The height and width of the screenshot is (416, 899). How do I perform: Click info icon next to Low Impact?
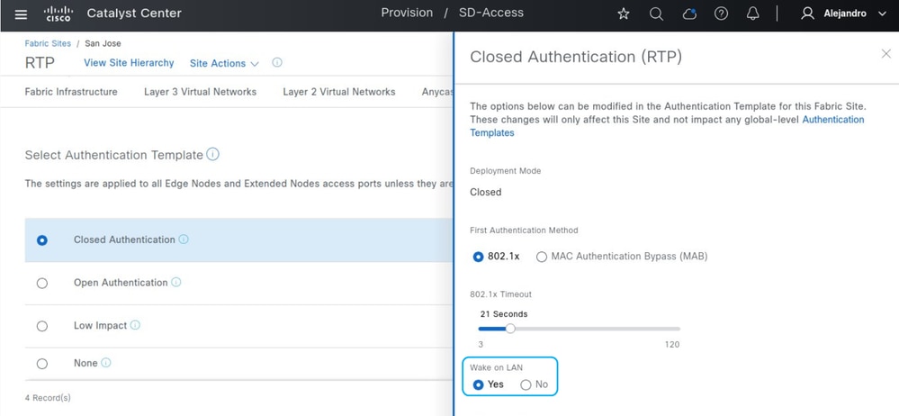coord(135,325)
